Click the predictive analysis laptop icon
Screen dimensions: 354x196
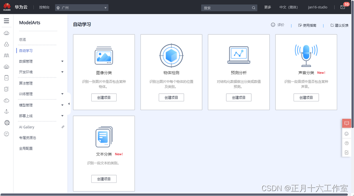point(239,55)
